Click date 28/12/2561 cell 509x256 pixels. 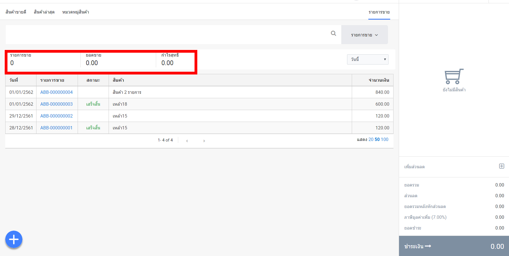tap(21, 128)
